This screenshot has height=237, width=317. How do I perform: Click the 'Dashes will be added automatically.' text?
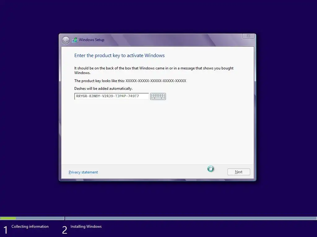pos(103,89)
